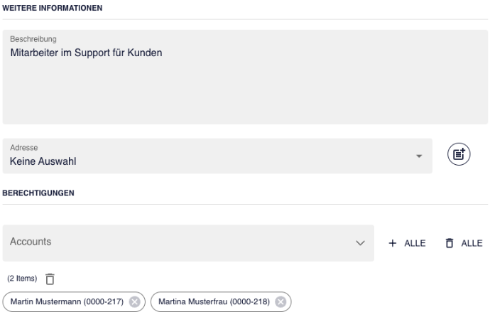Remove Martina Musterfrau chip via its X icon
The height and width of the screenshot is (317, 490).
tap(281, 301)
